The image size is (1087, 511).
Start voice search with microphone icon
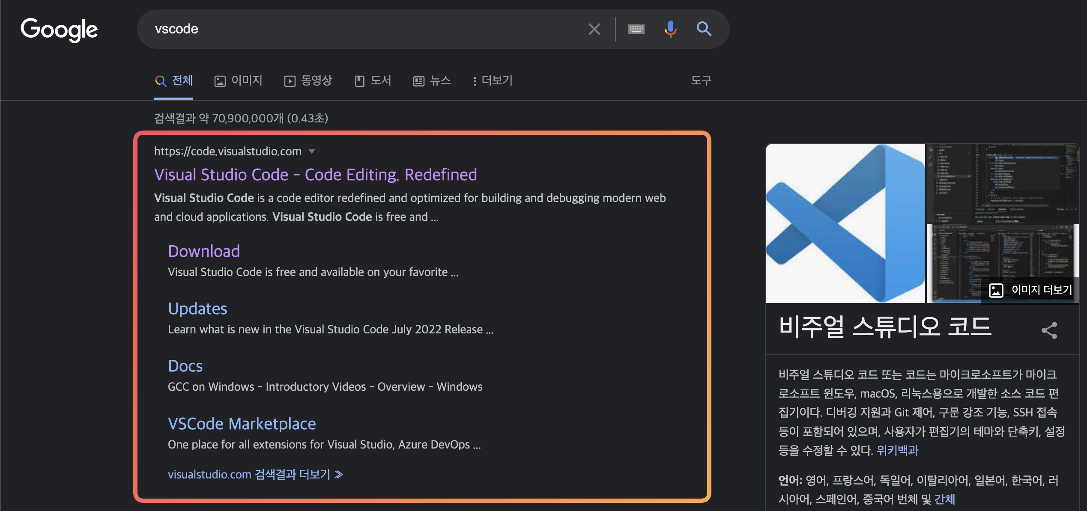click(x=670, y=29)
